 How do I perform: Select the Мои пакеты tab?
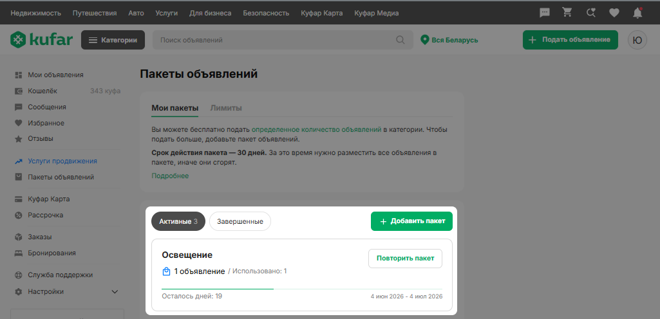tap(174, 108)
